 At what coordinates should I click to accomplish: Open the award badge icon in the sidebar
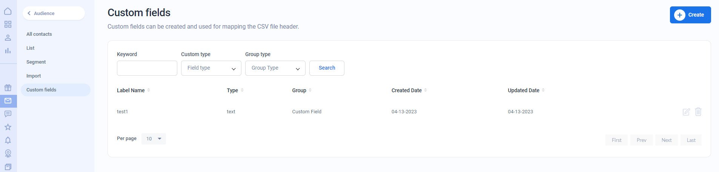(x=8, y=154)
